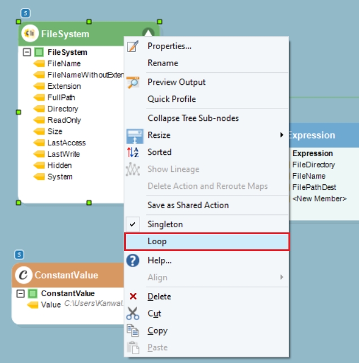Select the FileNameWithoutExtension field
Image resolution: width=359 pixels, height=363 pixels.
86,75
